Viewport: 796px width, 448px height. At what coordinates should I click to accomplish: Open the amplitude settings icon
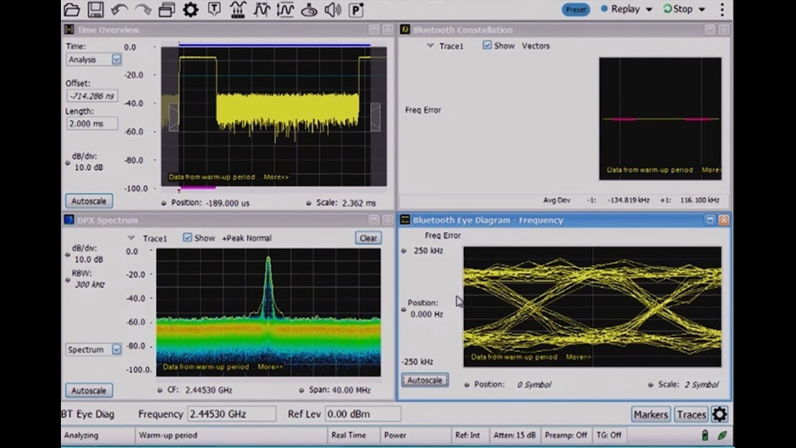(x=285, y=9)
